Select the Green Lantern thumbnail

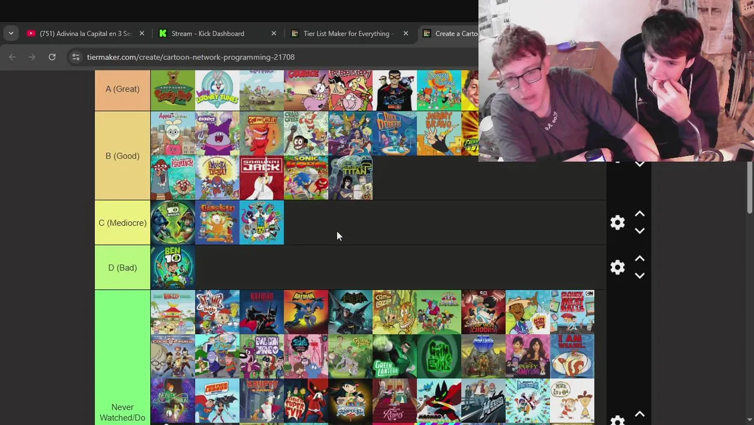tap(394, 356)
